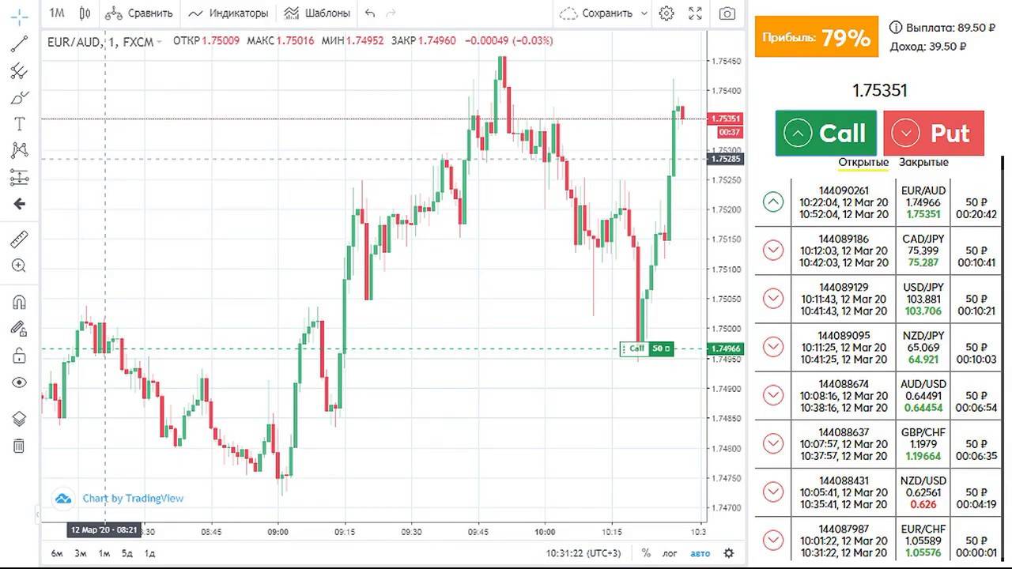Toggle hide all drawings eye icon
Image resolution: width=1012 pixels, height=569 pixels.
(x=20, y=382)
